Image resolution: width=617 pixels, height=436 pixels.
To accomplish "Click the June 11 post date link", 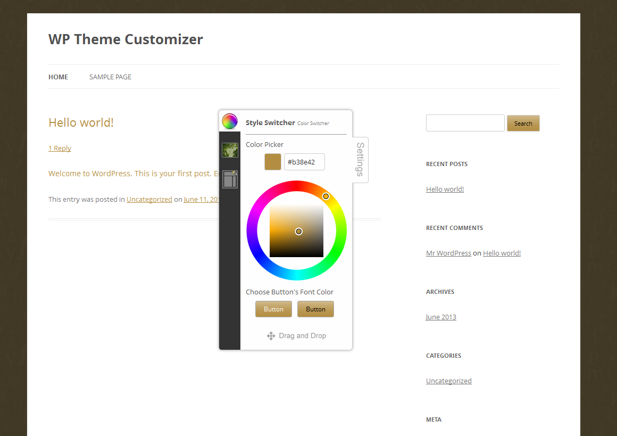I will coord(201,199).
